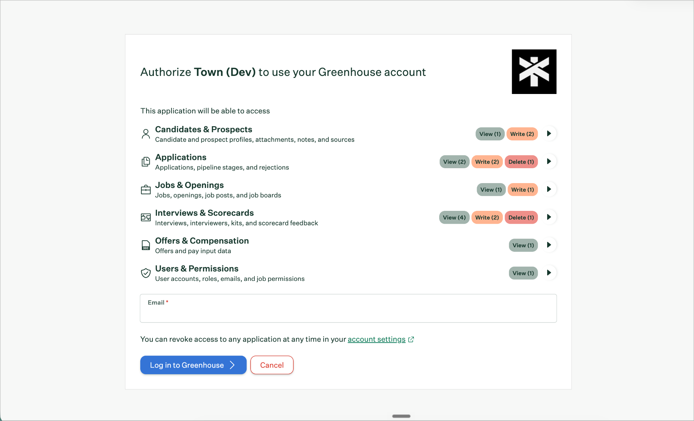Click the Jobs & Openings briefcase icon

pos(146,189)
